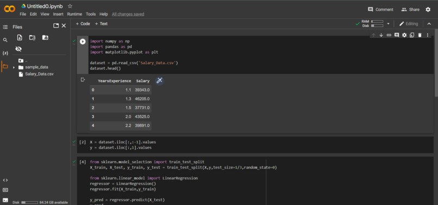Screen dimensions: 438x205
Task: Open runtime connection dropdown arrow
Action: pyautogui.click(x=388, y=24)
